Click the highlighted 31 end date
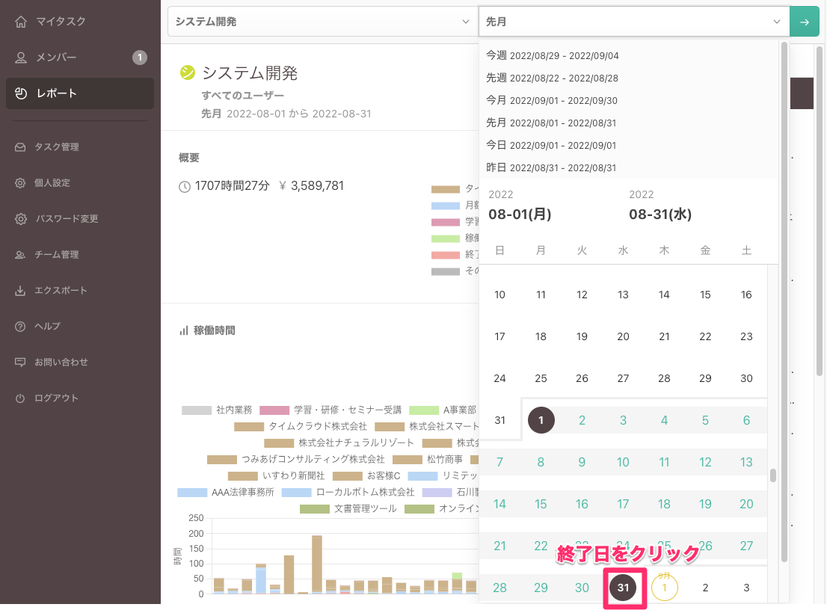The image size is (827, 610). (624, 588)
